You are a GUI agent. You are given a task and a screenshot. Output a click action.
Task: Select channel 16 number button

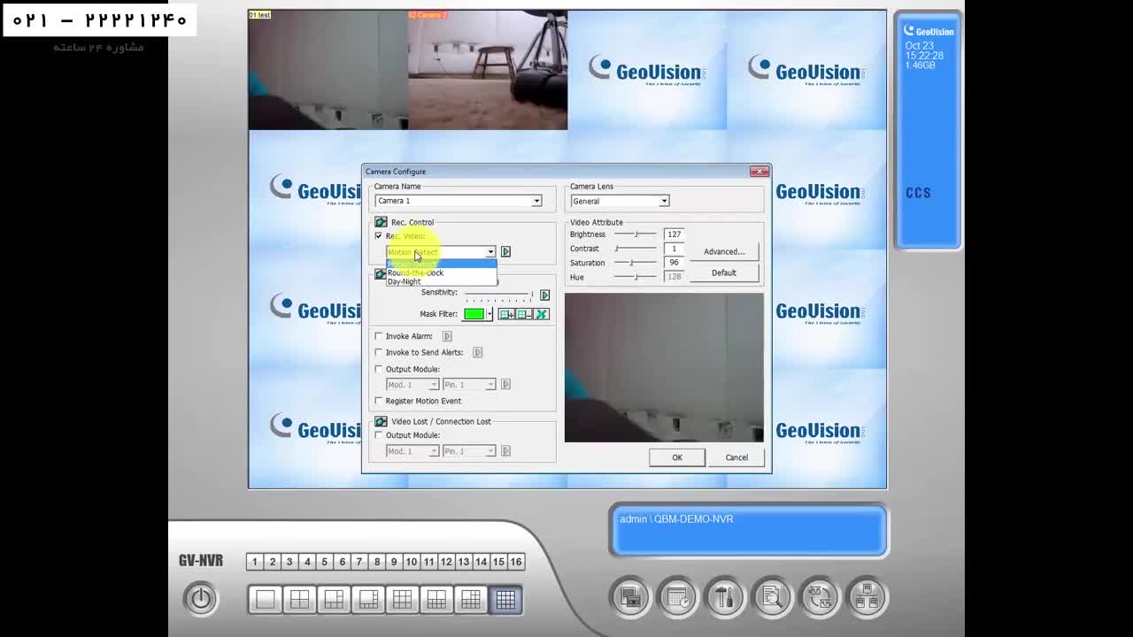click(516, 562)
